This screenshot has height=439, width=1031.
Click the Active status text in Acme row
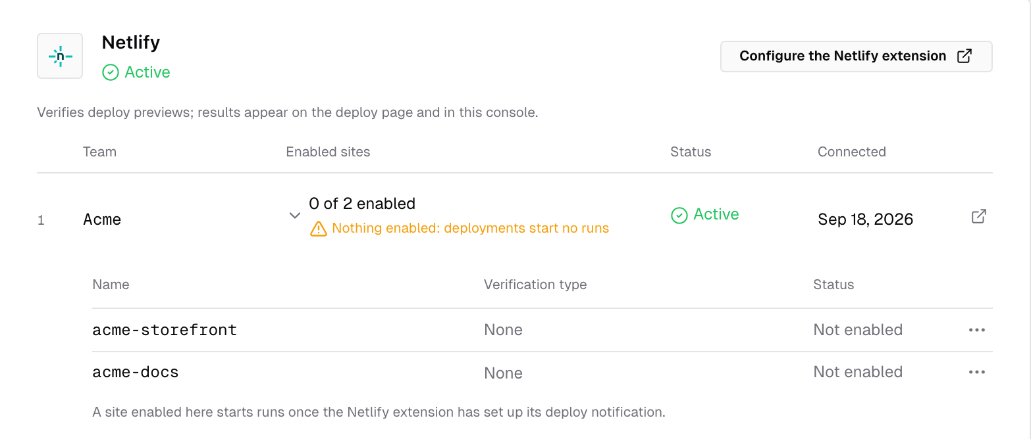(716, 215)
